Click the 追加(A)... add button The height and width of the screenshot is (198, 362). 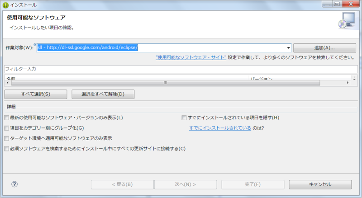tap(324, 48)
